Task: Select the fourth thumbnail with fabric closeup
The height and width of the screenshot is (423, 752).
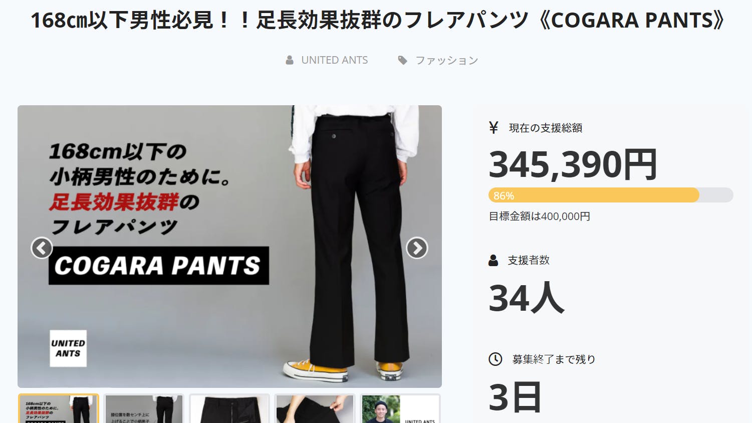Action: click(x=315, y=408)
